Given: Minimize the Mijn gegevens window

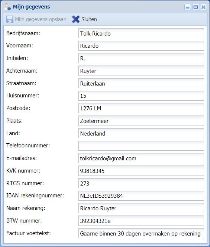Looking at the screenshot, I should pyautogui.click(x=188, y=7).
